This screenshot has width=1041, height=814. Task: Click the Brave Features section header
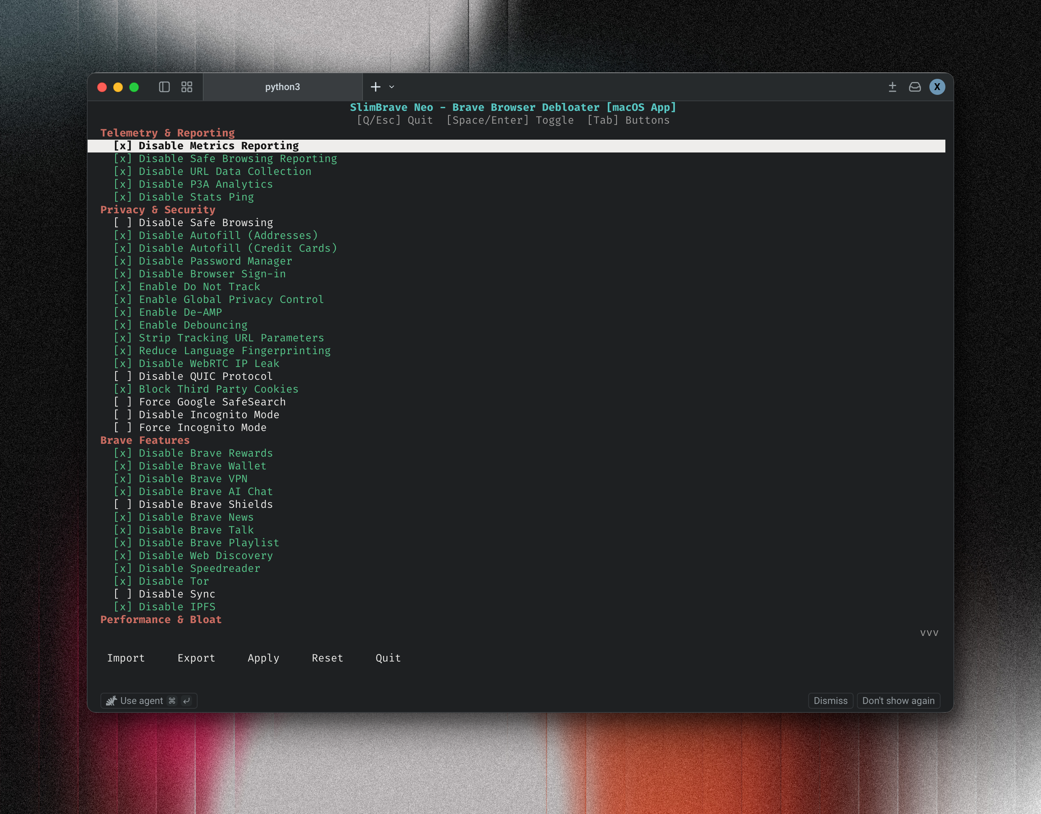(145, 441)
